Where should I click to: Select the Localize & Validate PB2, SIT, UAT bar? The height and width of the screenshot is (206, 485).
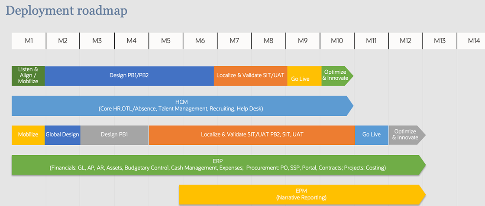click(x=252, y=135)
